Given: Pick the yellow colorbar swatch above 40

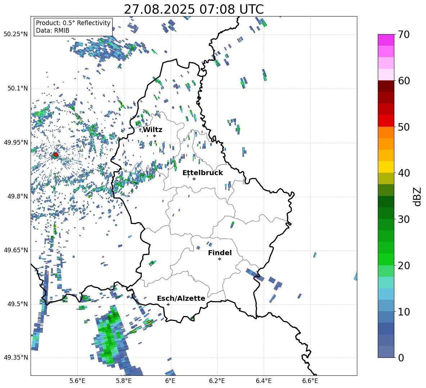Looking at the screenshot, I should pos(386,167).
